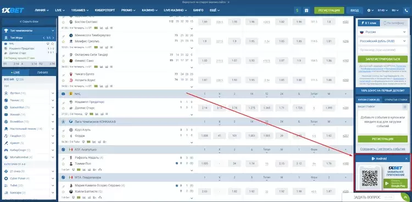Select the По телефону registration tab
Image resolution: width=412 pixels, height=202 pixels.
[394, 23]
